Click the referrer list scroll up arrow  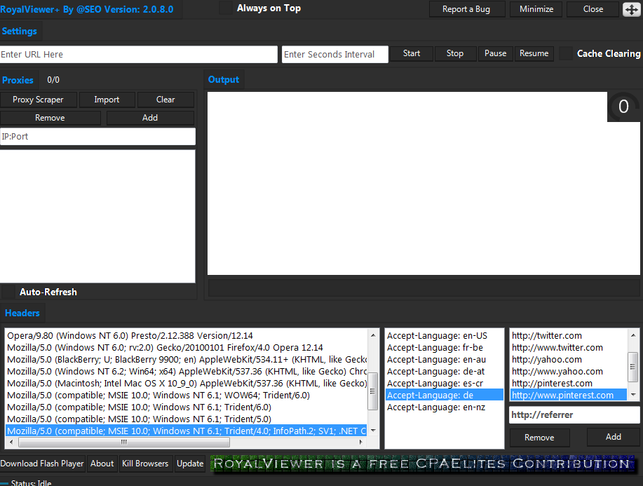pos(633,335)
